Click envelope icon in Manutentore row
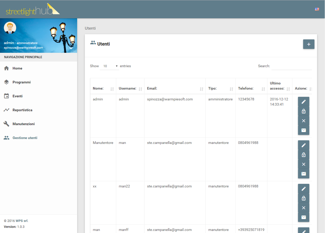Image resolution: width=325 pixels, height=233 pixels. [304, 174]
